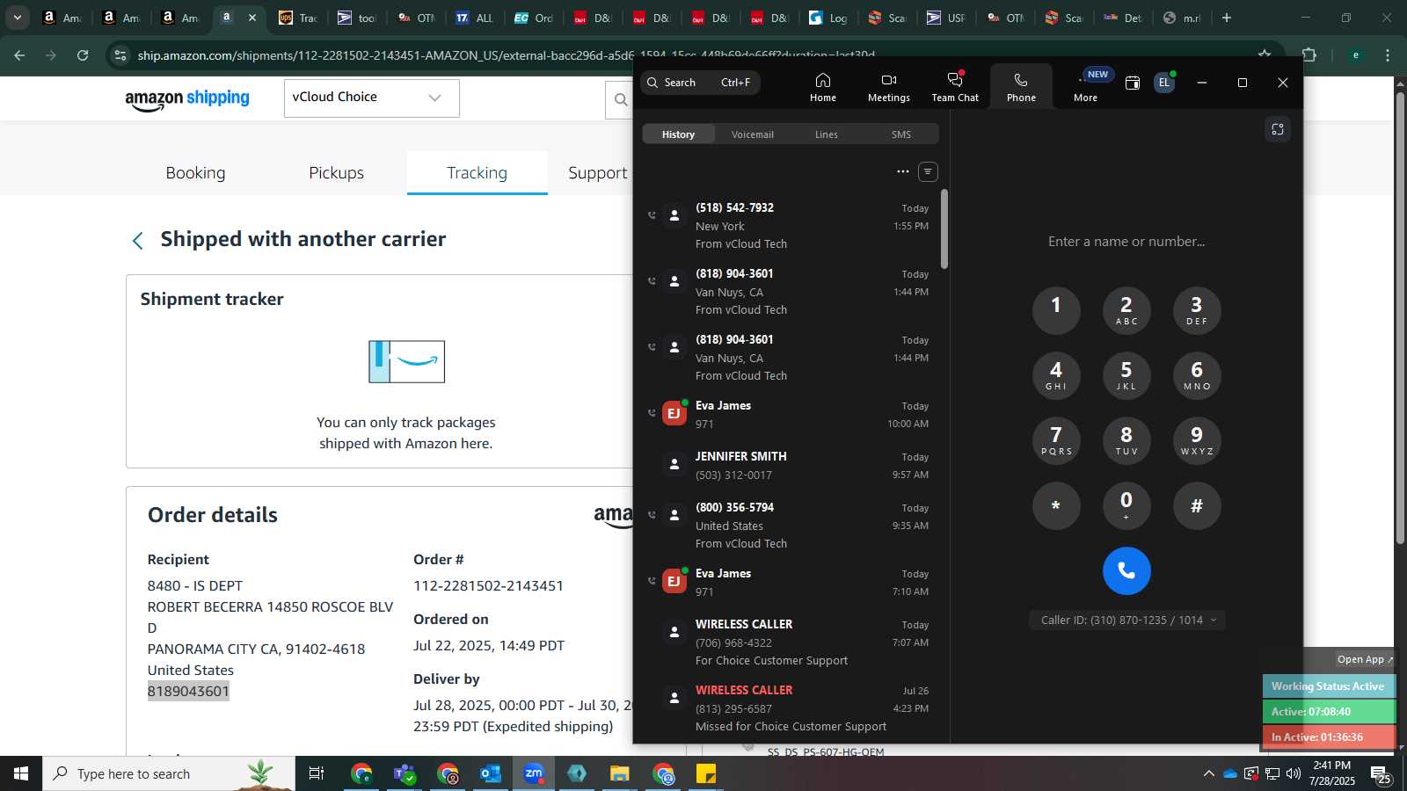Open the Meetings section in Zoom
1407x791 pixels.
(x=888, y=86)
